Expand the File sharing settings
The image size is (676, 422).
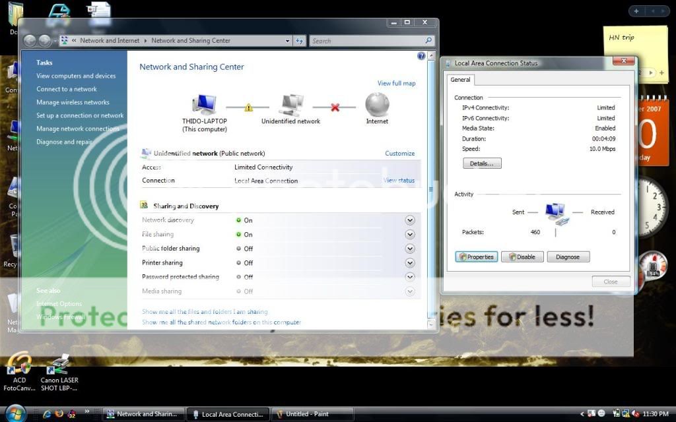click(410, 234)
